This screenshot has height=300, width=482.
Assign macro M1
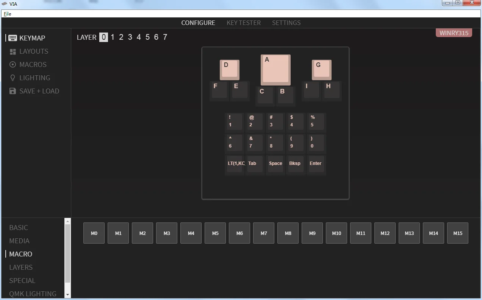point(118,233)
